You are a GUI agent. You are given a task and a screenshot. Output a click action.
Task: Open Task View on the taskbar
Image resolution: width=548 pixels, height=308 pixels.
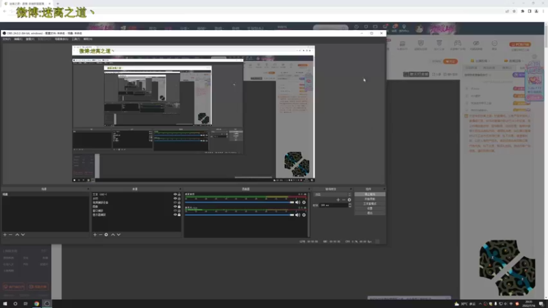(x=25, y=304)
